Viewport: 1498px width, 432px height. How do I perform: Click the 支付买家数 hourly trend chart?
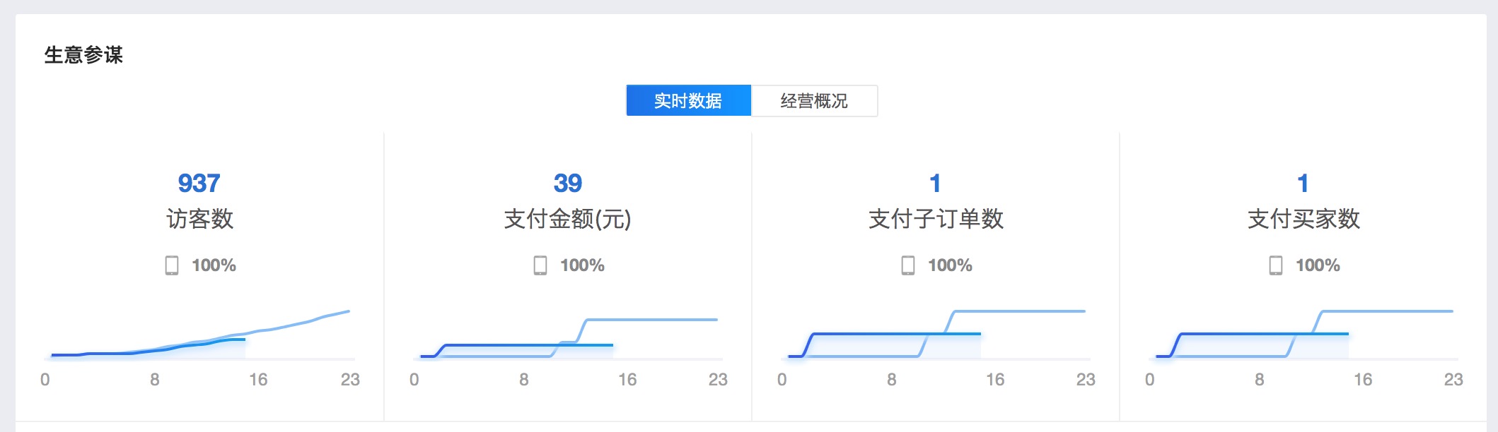click(x=1303, y=335)
